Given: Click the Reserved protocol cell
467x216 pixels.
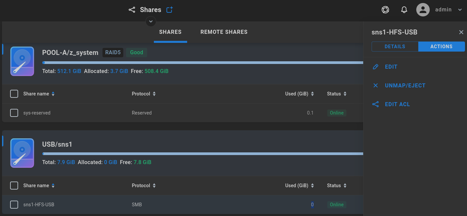Looking at the screenshot, I should (142, 113).
